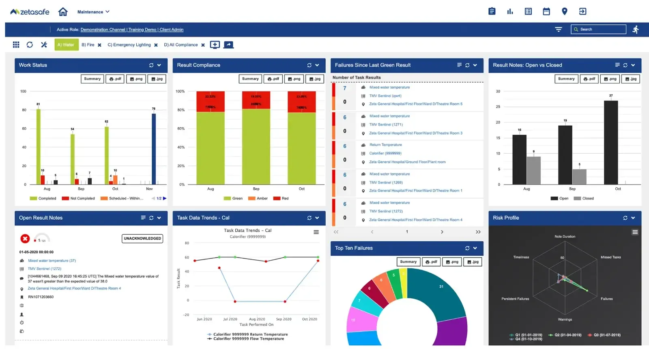
Task: Expand the Risk Profile widget chevron
Action: (x=633, y=218)
